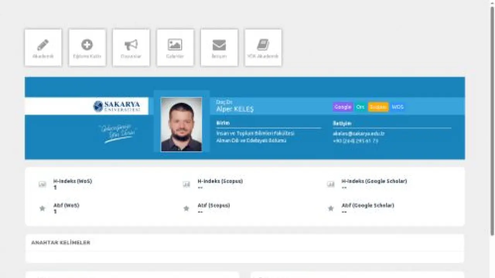
Task: Click Alper KELEŞ profile photo
Action: [181, 124]
